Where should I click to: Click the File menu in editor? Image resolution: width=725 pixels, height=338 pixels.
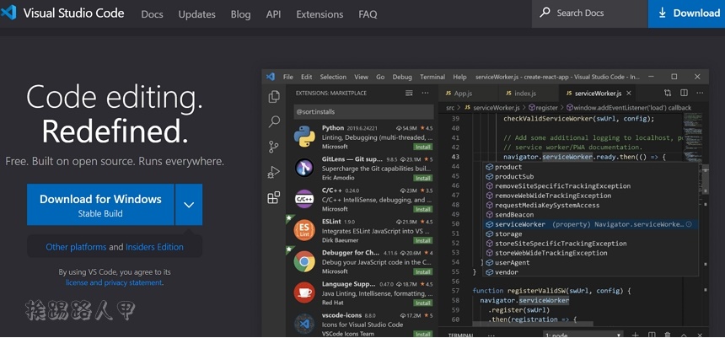click(x=288, y=77)
